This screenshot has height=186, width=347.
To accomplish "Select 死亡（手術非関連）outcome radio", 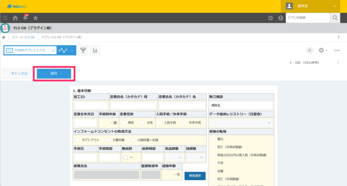I will pos(213,147).
